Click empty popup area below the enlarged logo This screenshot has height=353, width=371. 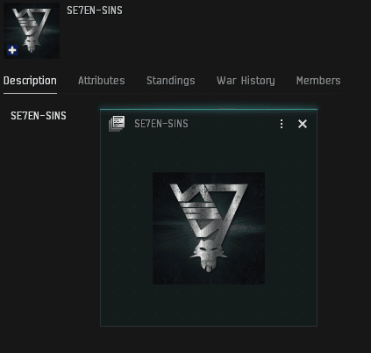coord(209,305)
